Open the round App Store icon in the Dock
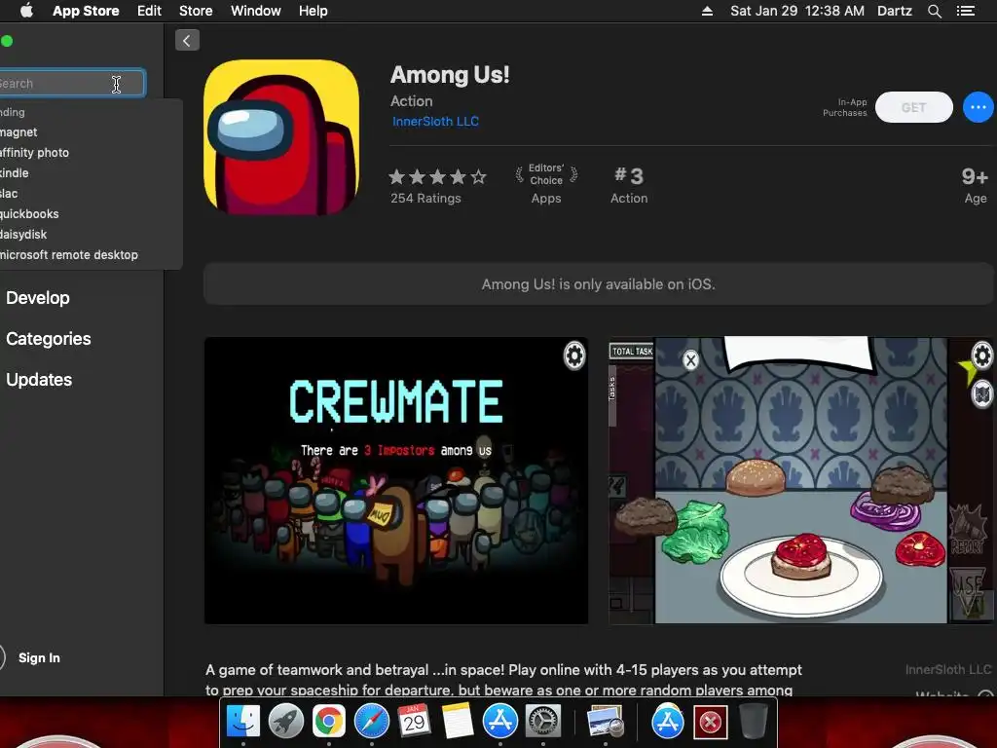997x748 pixels. 668,722
